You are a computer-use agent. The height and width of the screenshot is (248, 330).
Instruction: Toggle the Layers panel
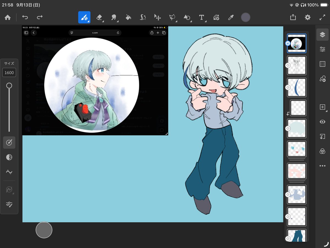tap(322, 34)
